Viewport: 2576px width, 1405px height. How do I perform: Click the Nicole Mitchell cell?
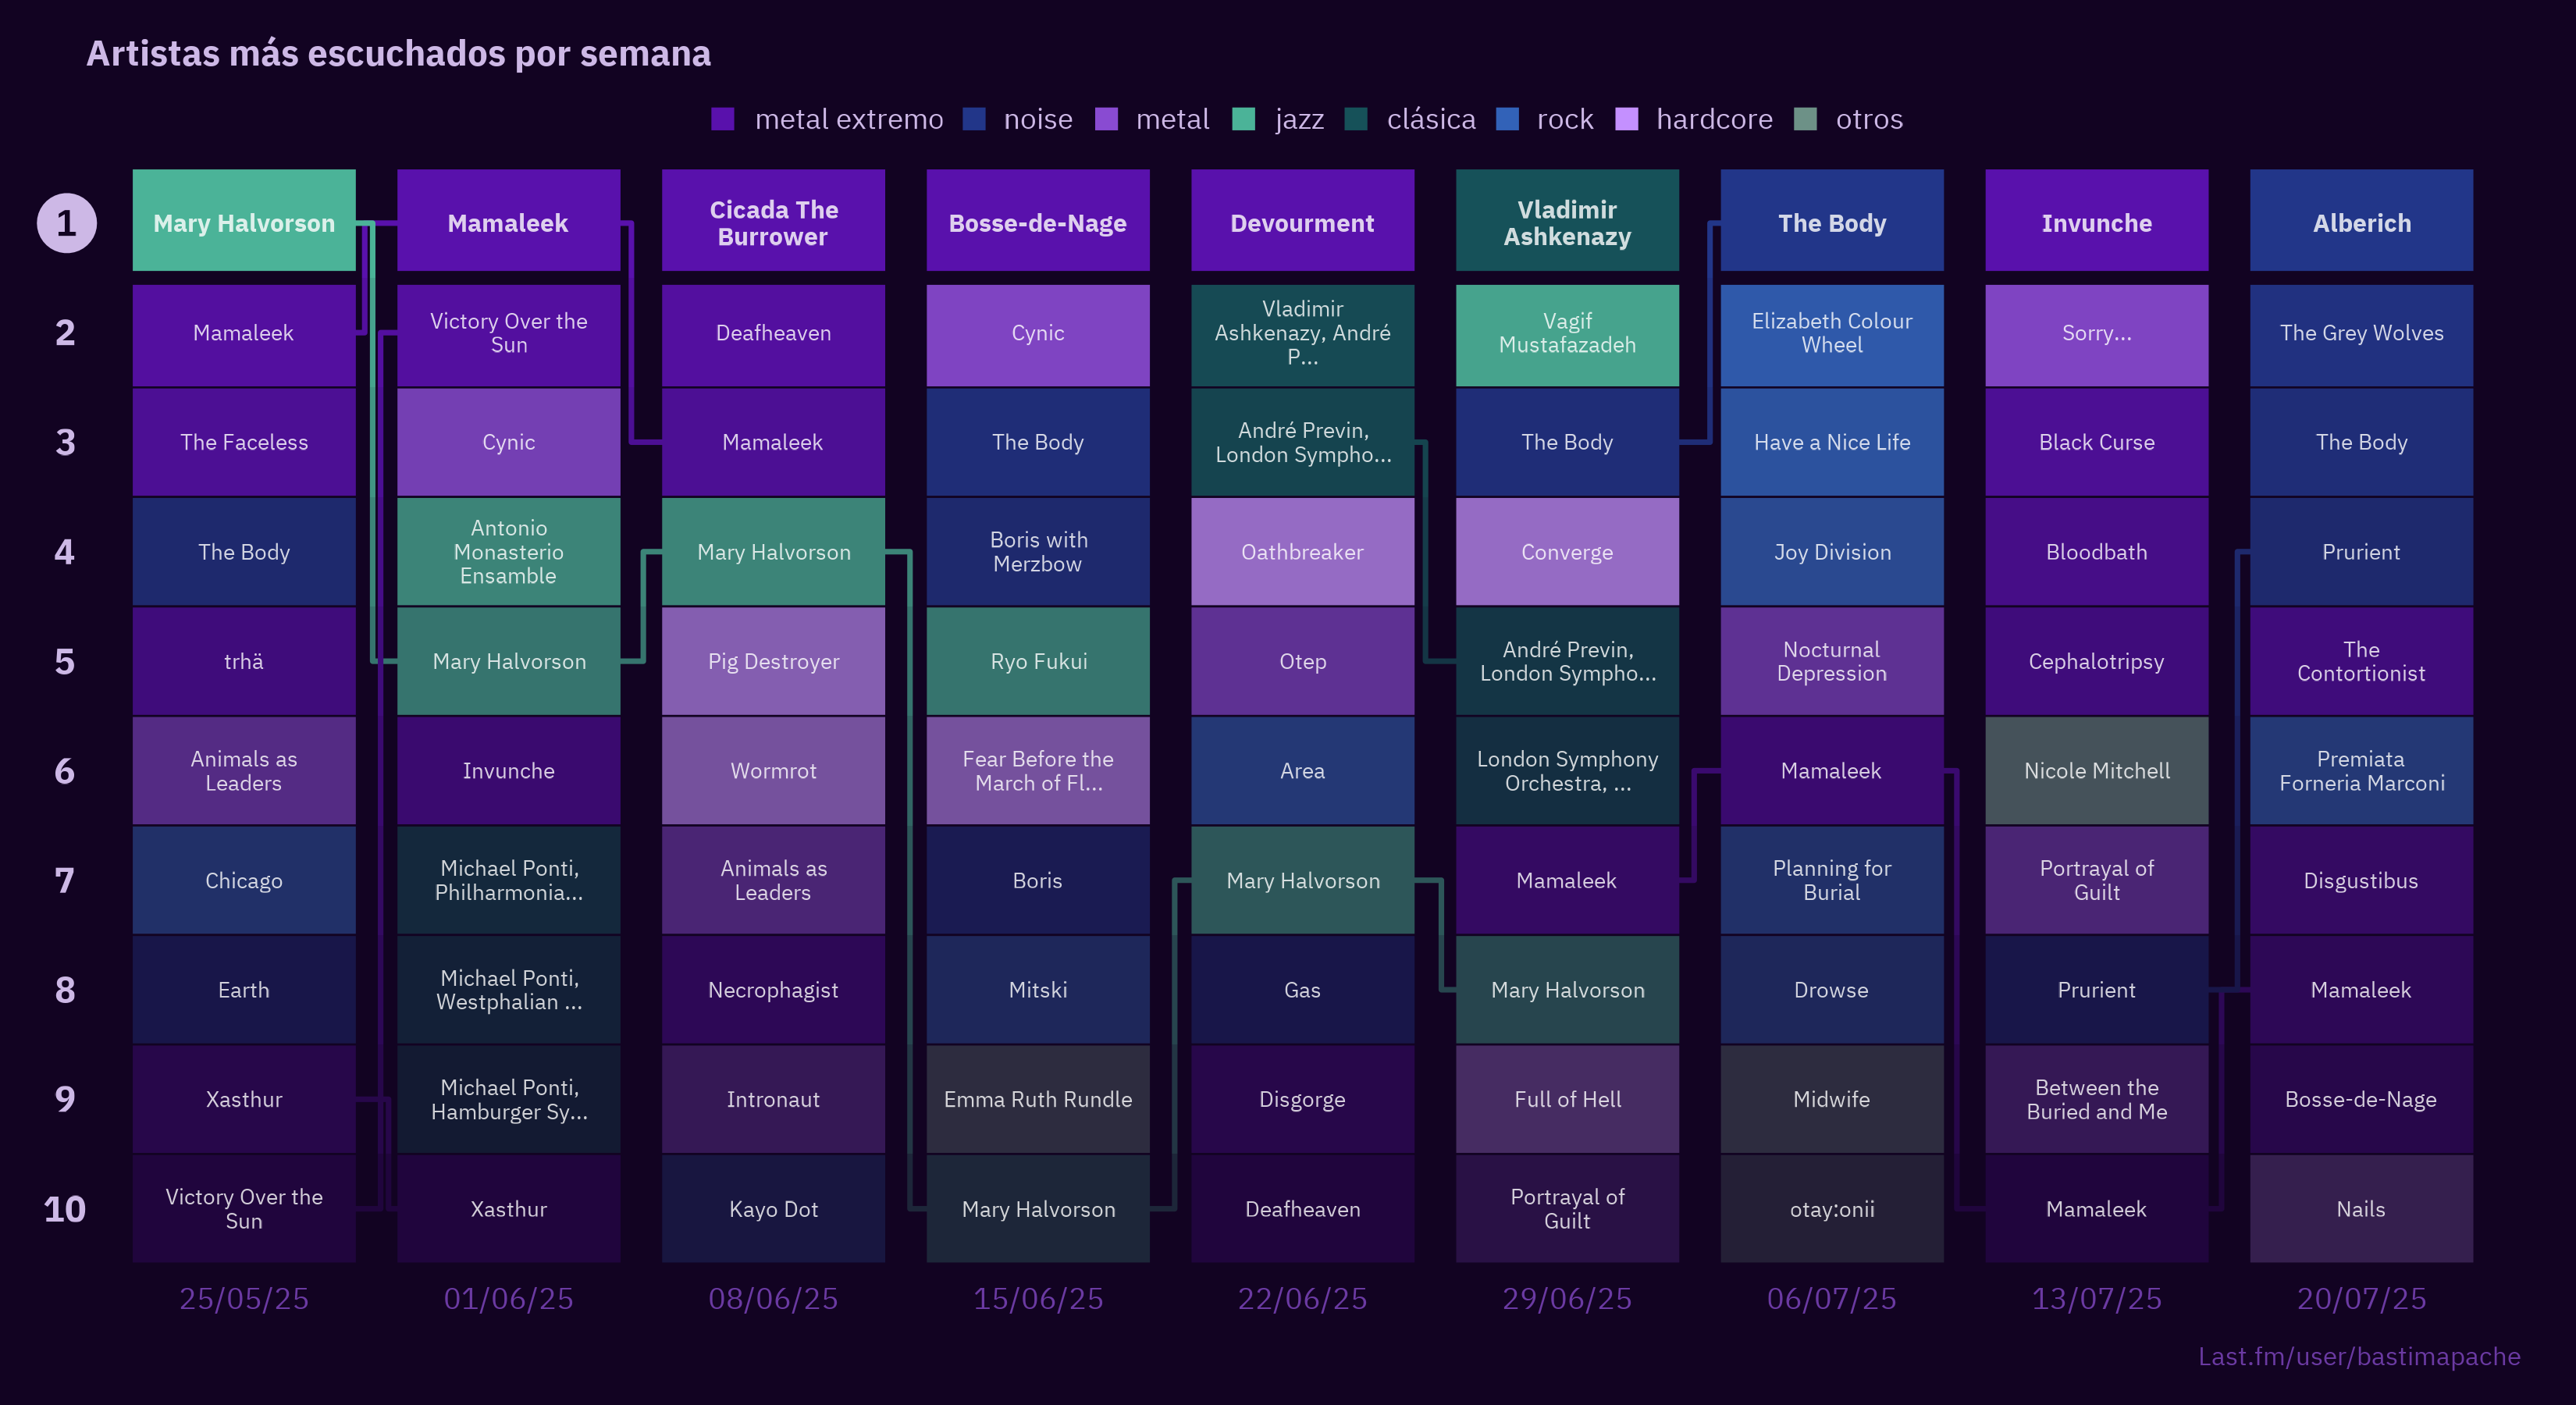pos(2096,770)
